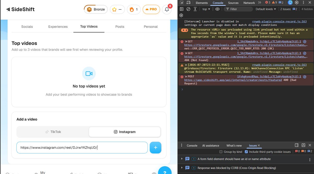Open the form field issue's three-dot menu
This screenshot has height=174, width=314.
pyautogui.click(x=310, y=159)
